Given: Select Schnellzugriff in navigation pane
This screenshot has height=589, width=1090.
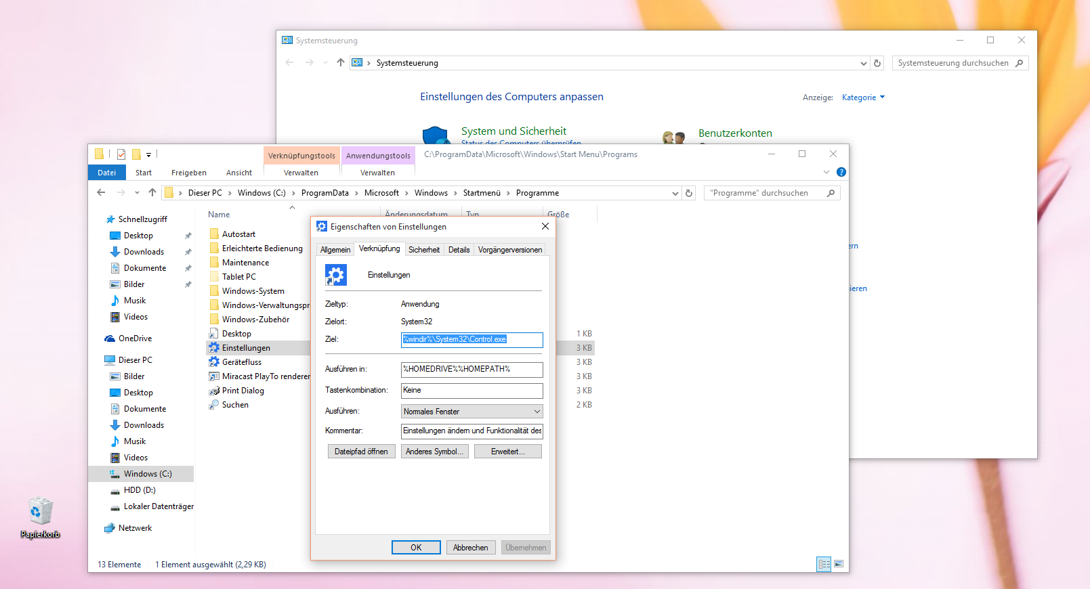Looking at the screenshot, I should (136, 219).
